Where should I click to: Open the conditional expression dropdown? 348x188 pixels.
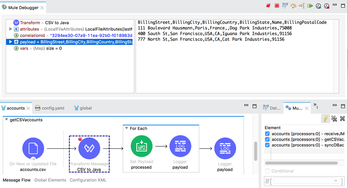[x=336, y=181]
